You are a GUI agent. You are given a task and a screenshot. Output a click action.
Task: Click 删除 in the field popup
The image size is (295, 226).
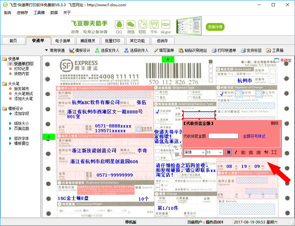(275, 123)
